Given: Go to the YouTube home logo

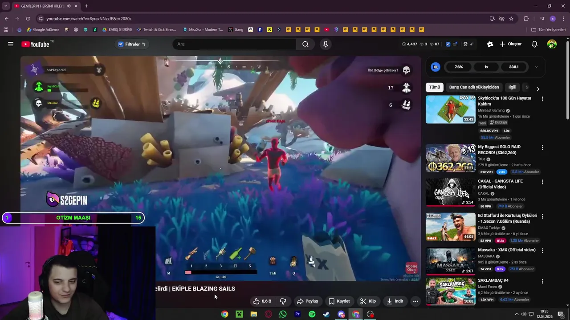Looking at the screenshot, I should pyautogui.click(x=35, y=44).
